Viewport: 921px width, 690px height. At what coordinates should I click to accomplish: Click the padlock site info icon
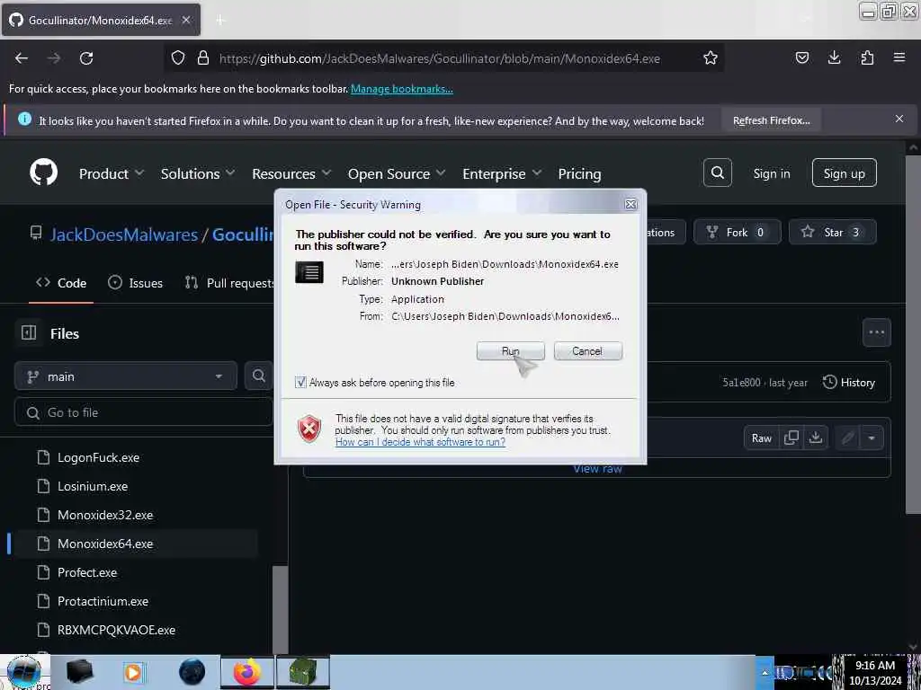pyautogui.click(x=203, y=58)
